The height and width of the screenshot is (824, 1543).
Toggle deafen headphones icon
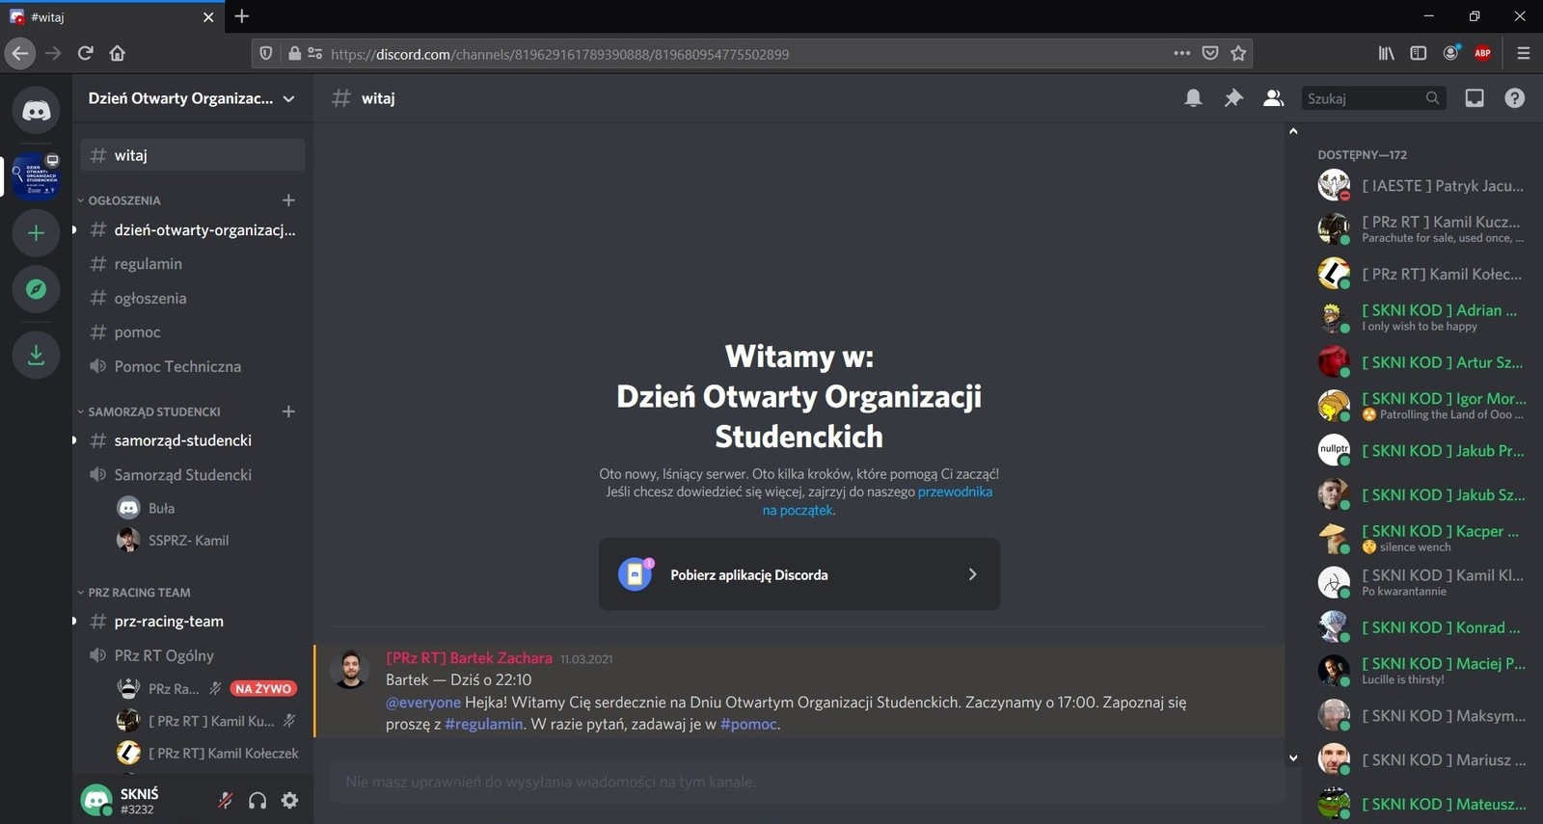point(257,800)
